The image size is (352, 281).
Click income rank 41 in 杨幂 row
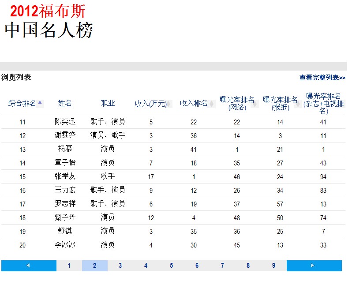pos(194,150)
